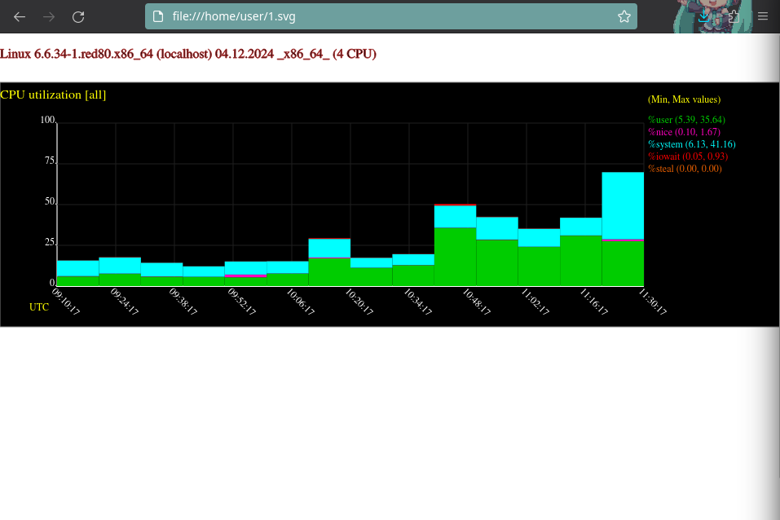Click the Linux 6.6.34 system header text
The image size is (780, 520).
click(x=187, y=54)
